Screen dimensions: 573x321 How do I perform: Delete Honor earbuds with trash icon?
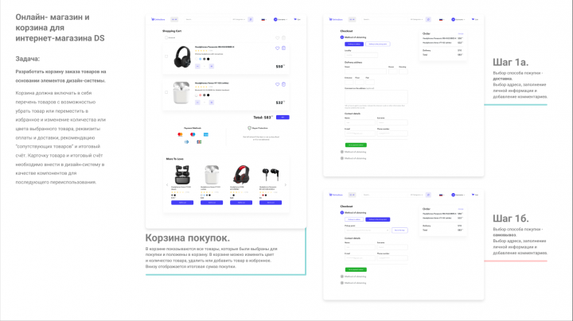point(283,84)
